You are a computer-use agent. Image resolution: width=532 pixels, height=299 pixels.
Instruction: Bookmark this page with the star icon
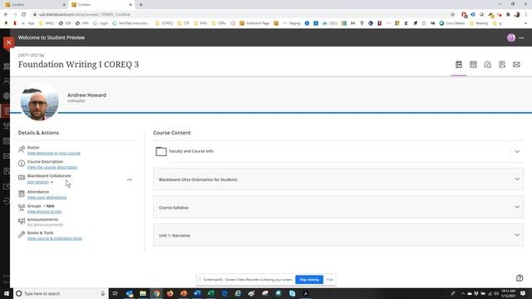pos(452,14)
